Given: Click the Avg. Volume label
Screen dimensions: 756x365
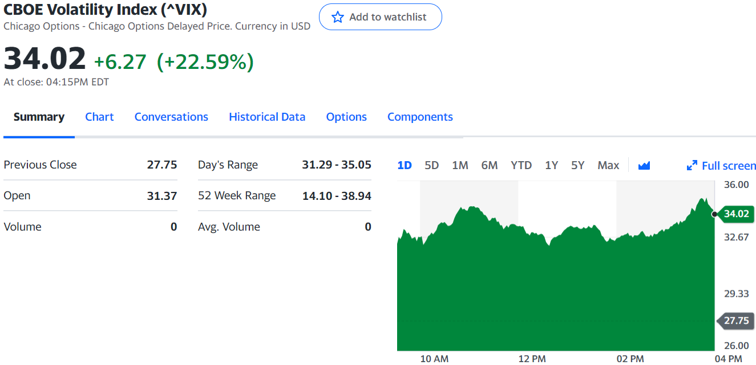Looking at the screenshot, I should pos(229,227).
